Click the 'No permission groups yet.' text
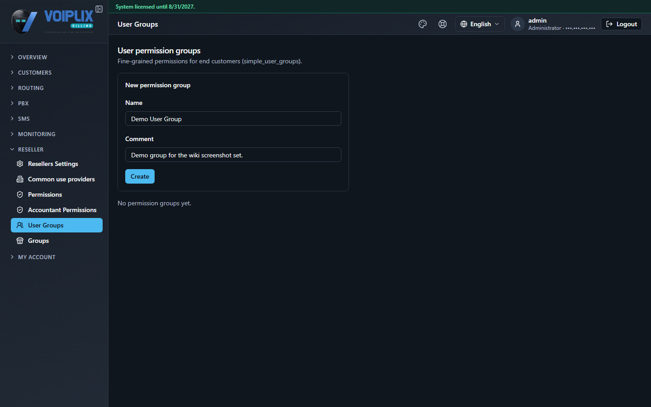651x407 pixels. point(154,203)
